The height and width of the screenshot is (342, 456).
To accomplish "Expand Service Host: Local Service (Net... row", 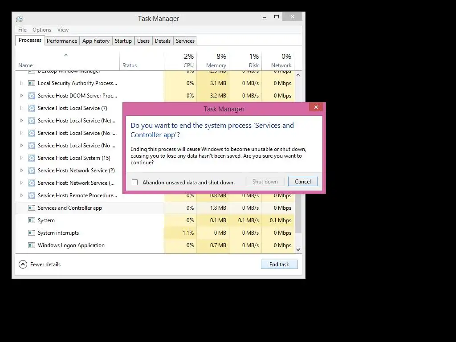I will 21,121.
